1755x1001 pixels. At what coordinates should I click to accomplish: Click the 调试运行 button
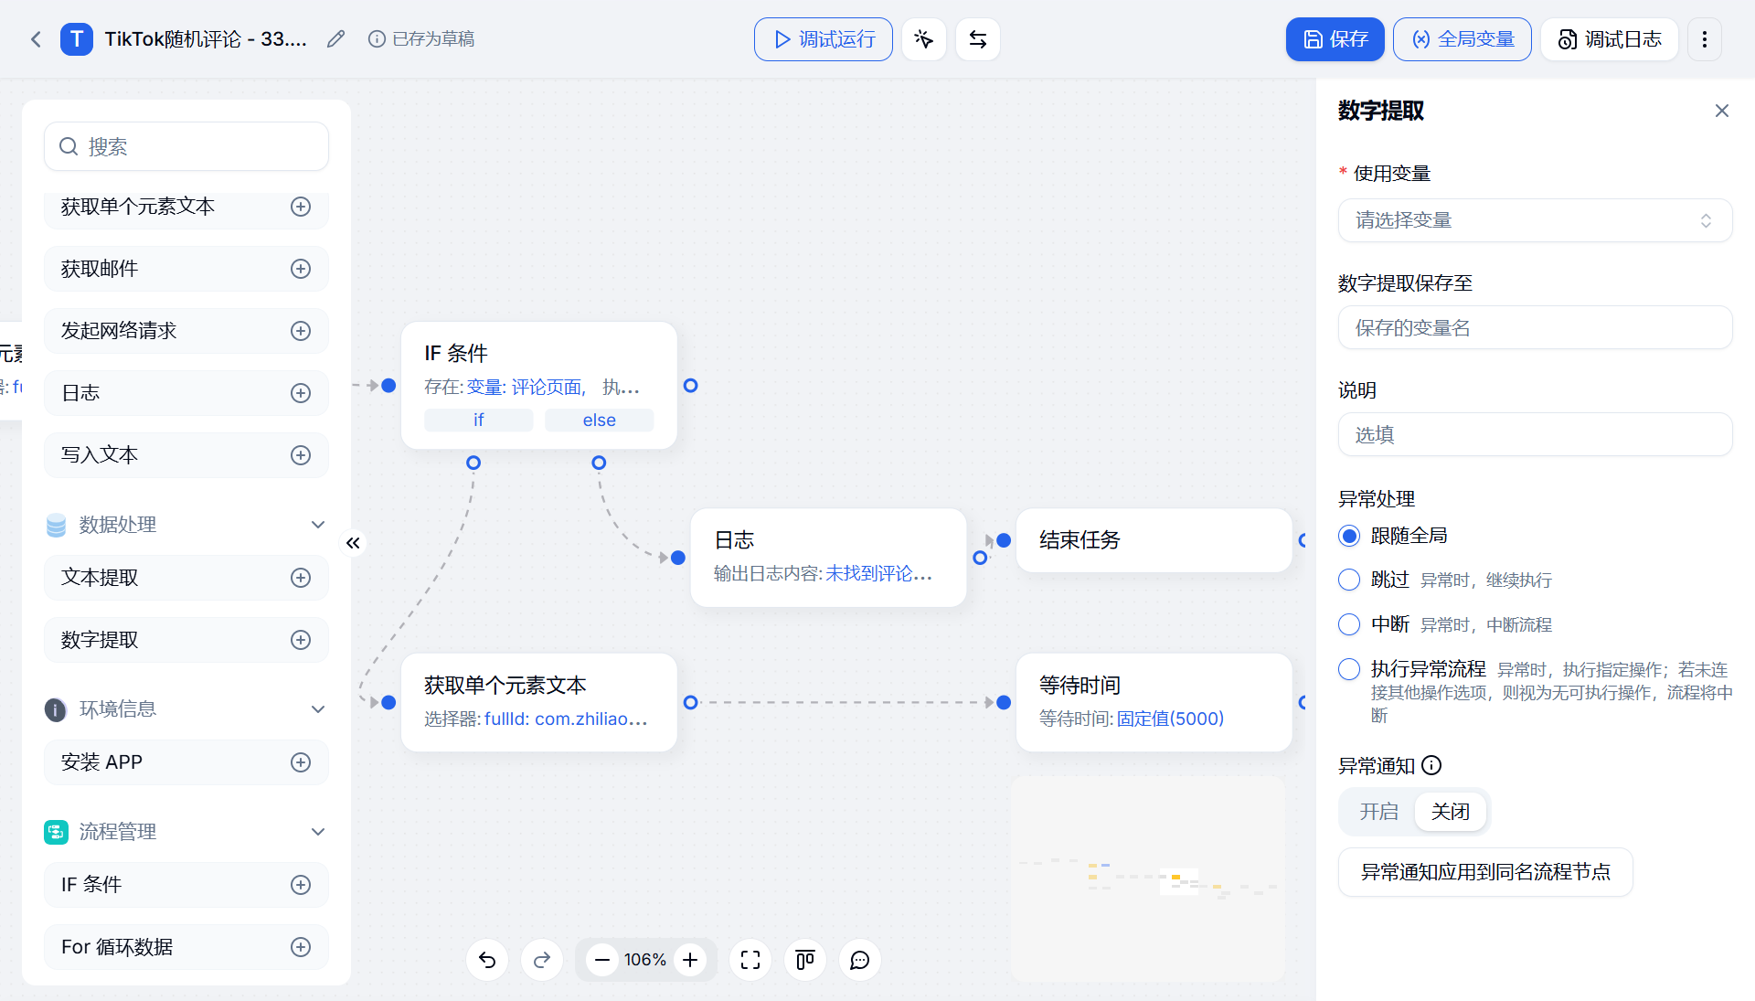823,39
